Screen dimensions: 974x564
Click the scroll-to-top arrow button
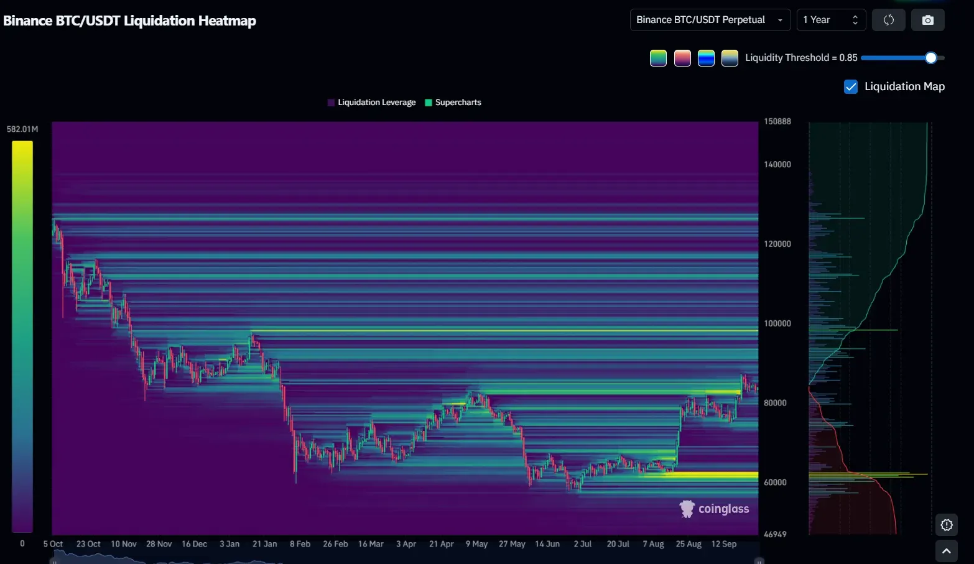(946, 551)
